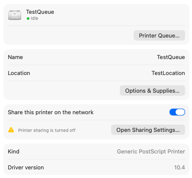Open the Printer Queue window
Viewport: 192px width, 178px height.
(x=159, y=35)
